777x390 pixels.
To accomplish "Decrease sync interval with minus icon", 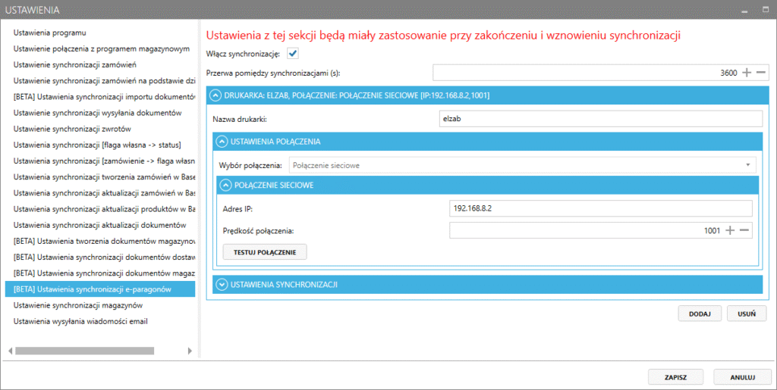I will tap(761, 73).
